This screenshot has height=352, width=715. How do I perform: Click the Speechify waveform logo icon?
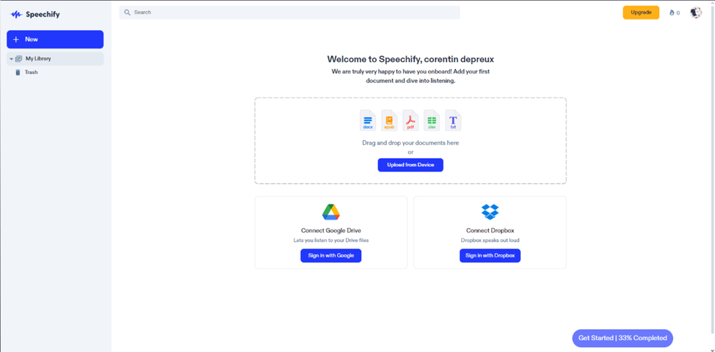tap(16, 15)
